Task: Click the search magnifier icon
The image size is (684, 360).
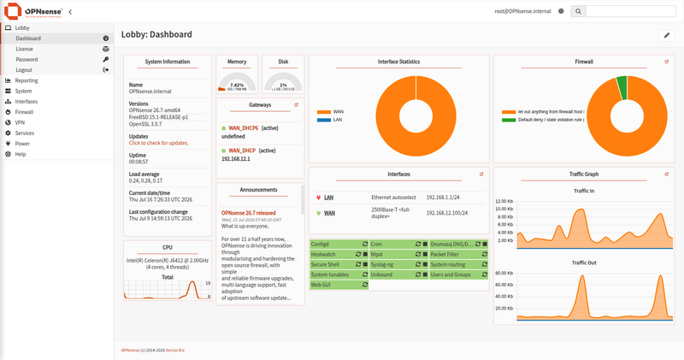Action: (x=578, y=11)
